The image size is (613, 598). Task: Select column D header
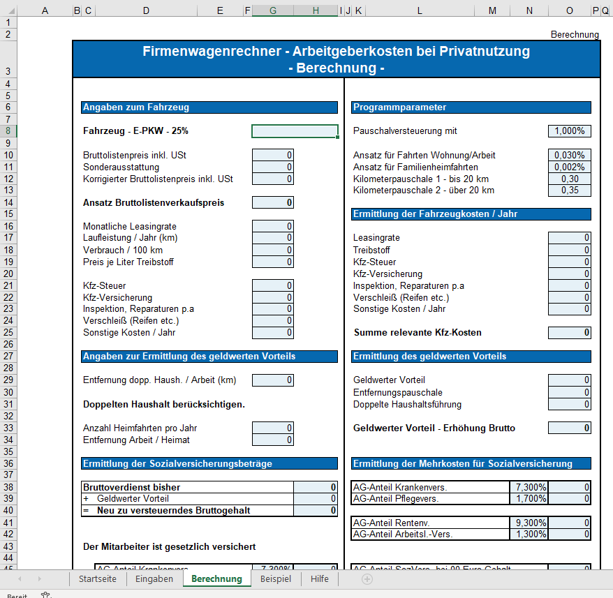click(146, 10)
